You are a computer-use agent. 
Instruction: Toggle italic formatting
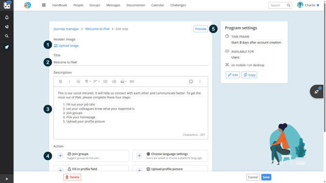click(x=70, y=81)
